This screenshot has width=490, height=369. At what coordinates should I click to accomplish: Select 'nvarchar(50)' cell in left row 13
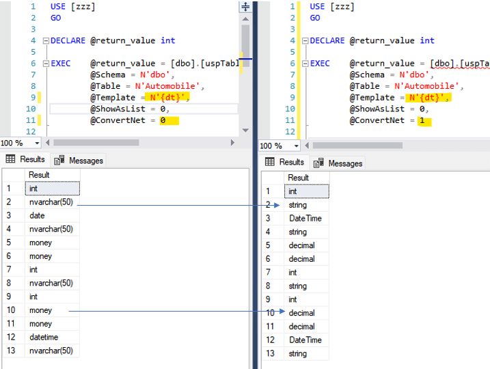point(52,351)
